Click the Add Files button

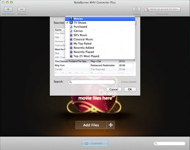(x=91, y=125)
